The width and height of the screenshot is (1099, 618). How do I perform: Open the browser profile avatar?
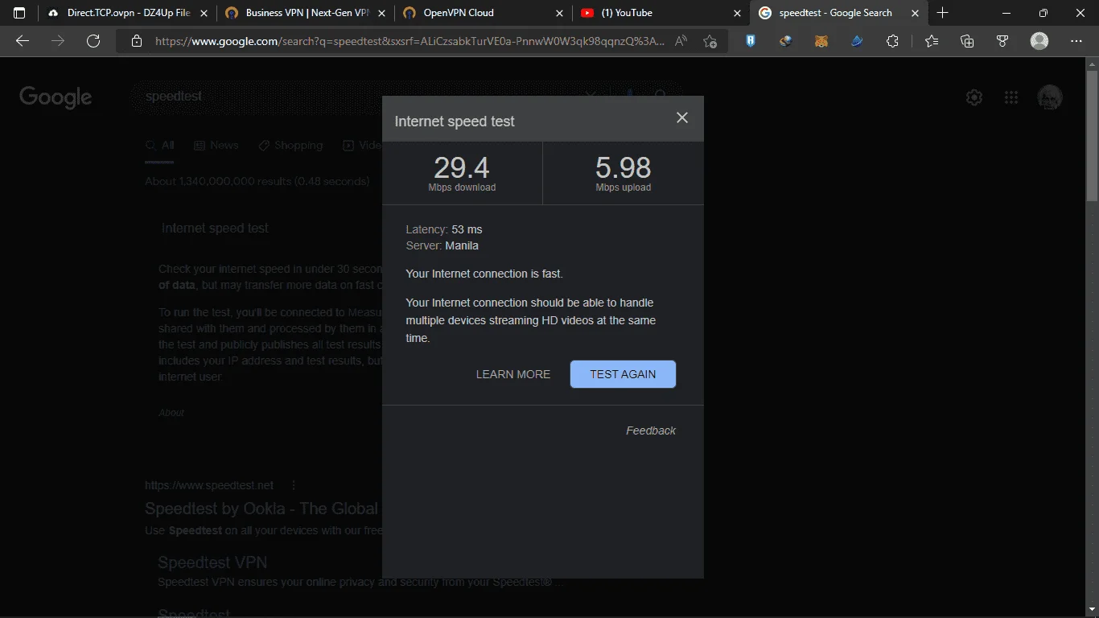pos(1039,41)
